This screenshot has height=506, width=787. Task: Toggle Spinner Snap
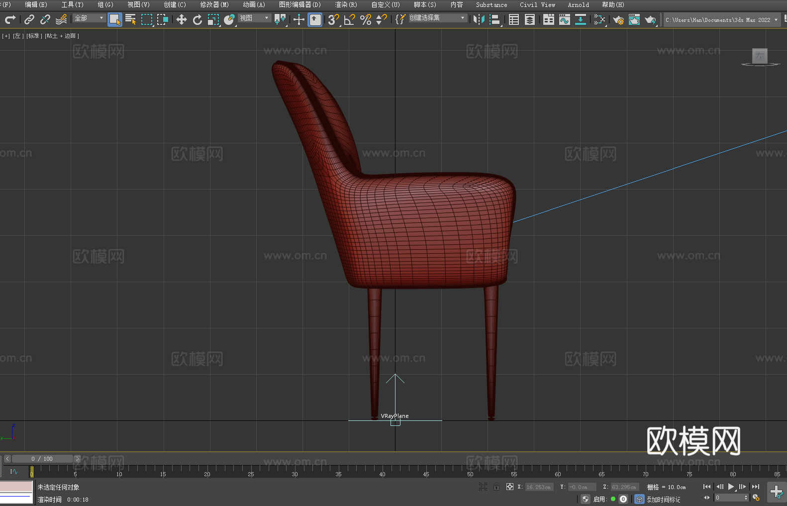pos(382,19)
